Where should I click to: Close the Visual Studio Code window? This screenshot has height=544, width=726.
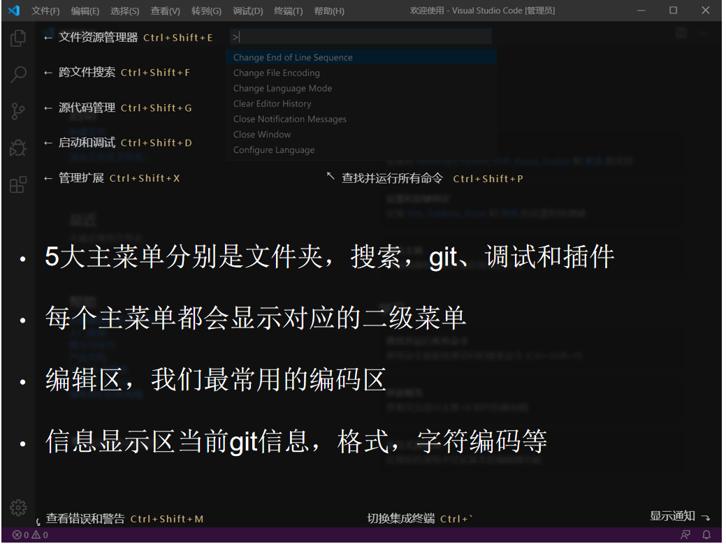tap(706, 10)
